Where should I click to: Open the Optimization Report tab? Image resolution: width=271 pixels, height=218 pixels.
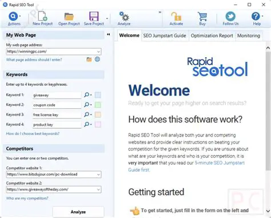212,35
